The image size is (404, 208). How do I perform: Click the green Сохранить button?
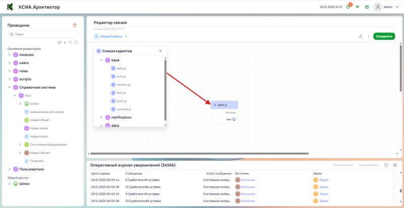point(384,36)
